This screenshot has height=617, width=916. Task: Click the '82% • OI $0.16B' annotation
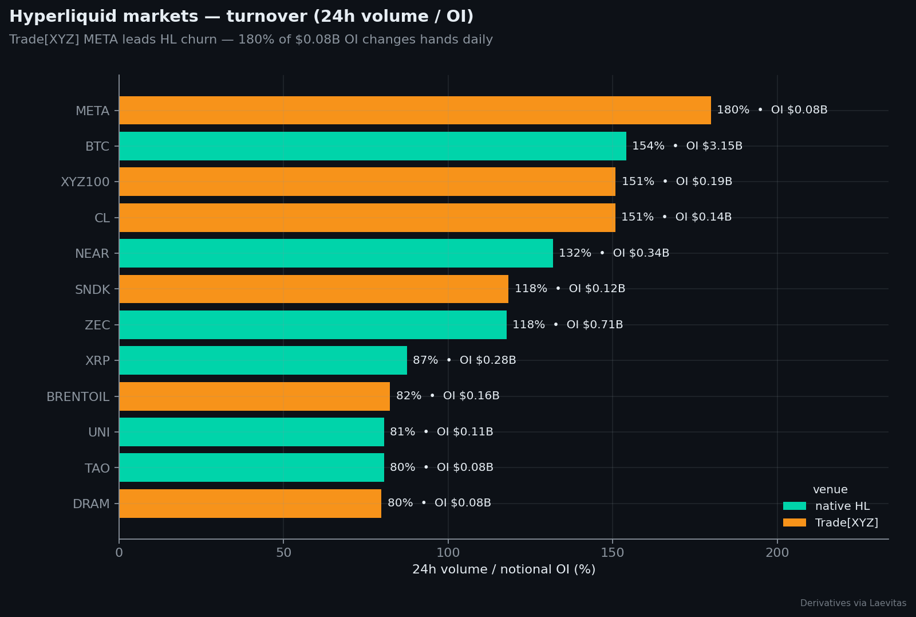(448, 396)
